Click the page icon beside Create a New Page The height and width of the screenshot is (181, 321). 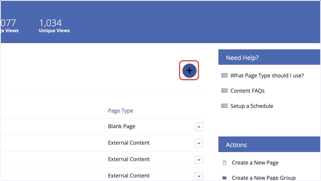[x=224, y=163]
